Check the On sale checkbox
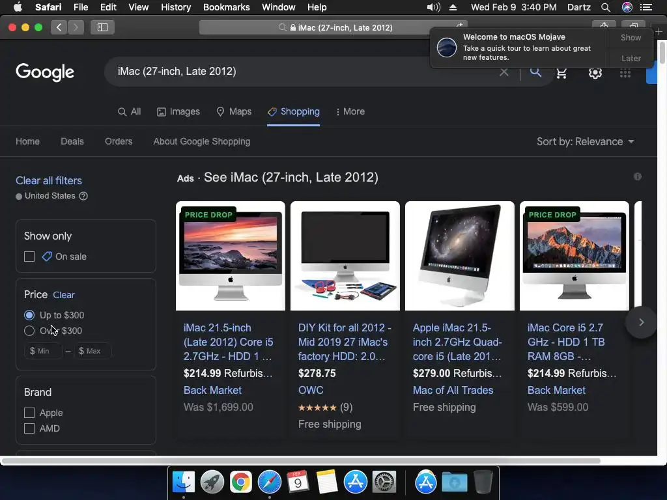 [x=29, y=257]
